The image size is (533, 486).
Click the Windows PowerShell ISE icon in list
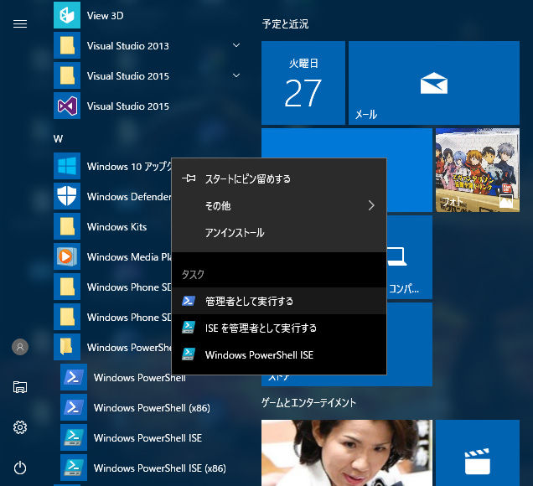coord(74,437)
